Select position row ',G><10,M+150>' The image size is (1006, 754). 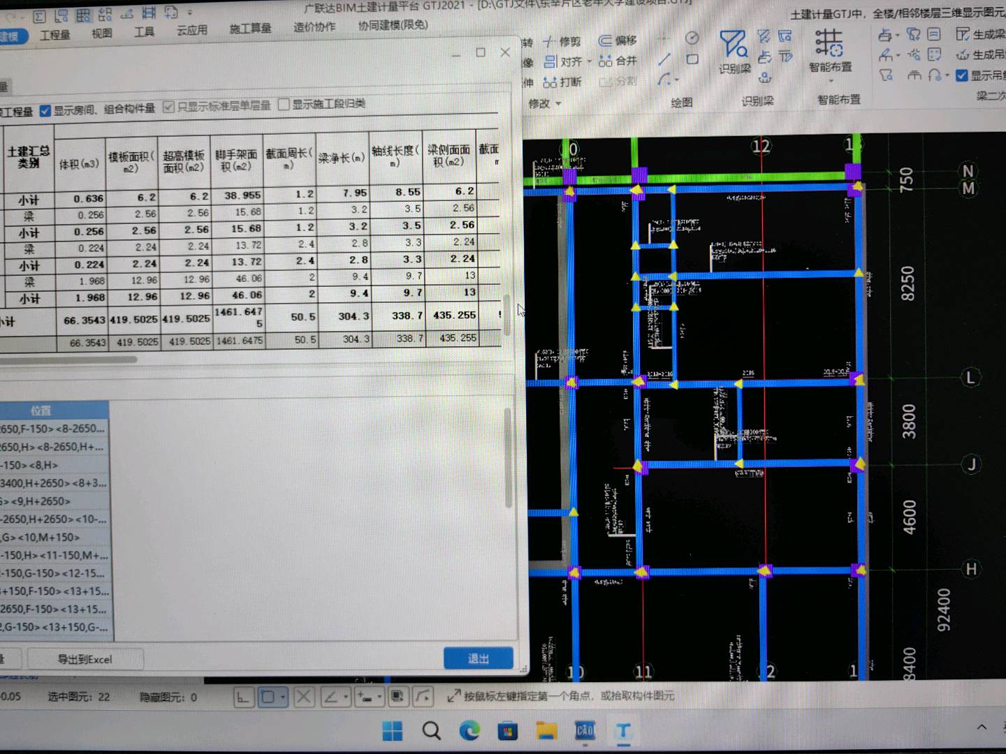point(54,538)
